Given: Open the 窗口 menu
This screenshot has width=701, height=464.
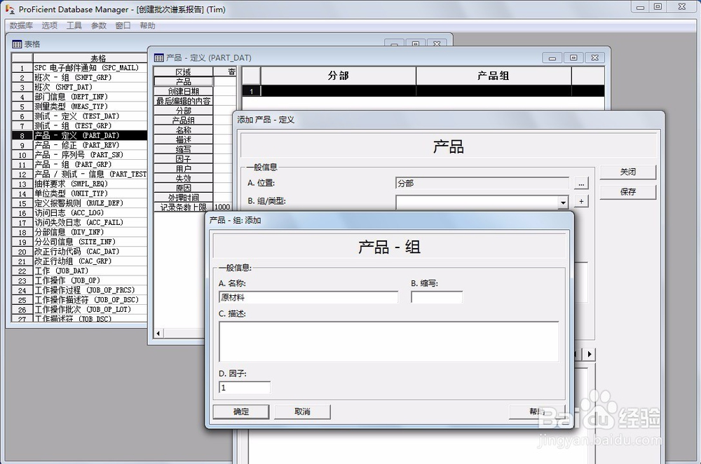Looking at the screenshot, I should 123,25.
